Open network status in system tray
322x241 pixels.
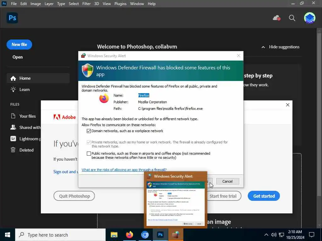(281, 235)
